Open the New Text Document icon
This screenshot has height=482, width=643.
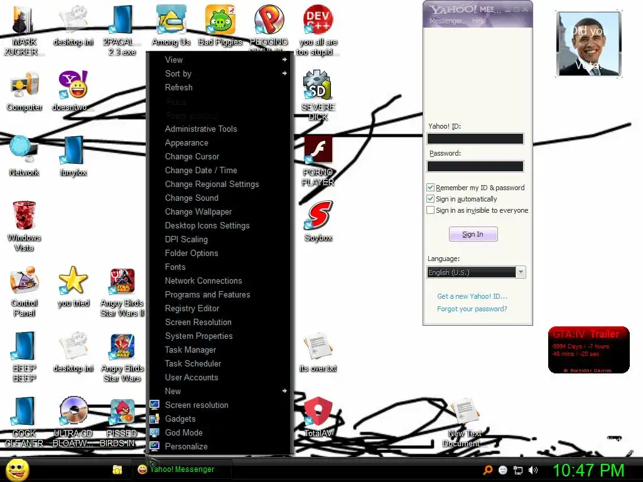[x=464, y=422]
